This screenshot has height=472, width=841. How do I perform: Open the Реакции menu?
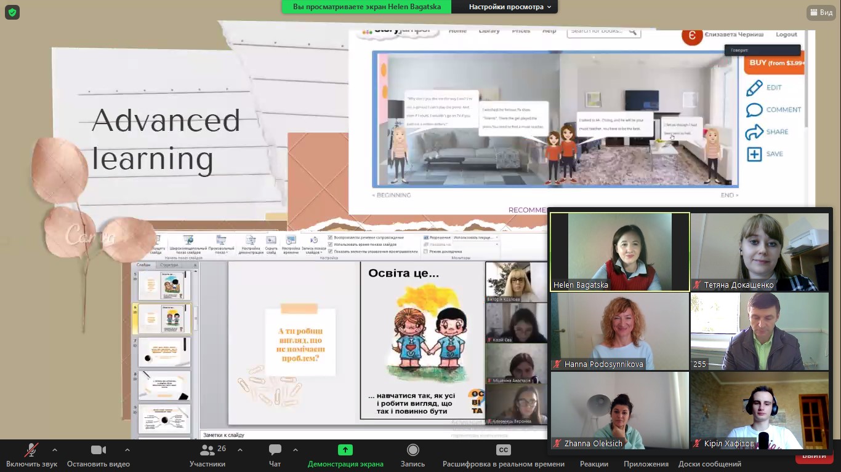point(594,463)
